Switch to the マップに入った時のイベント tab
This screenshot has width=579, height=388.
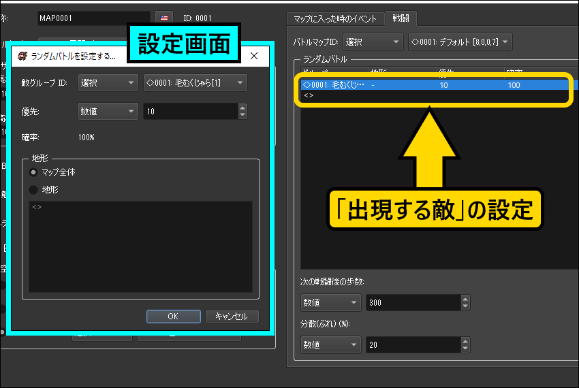click(x=334, y=18)
